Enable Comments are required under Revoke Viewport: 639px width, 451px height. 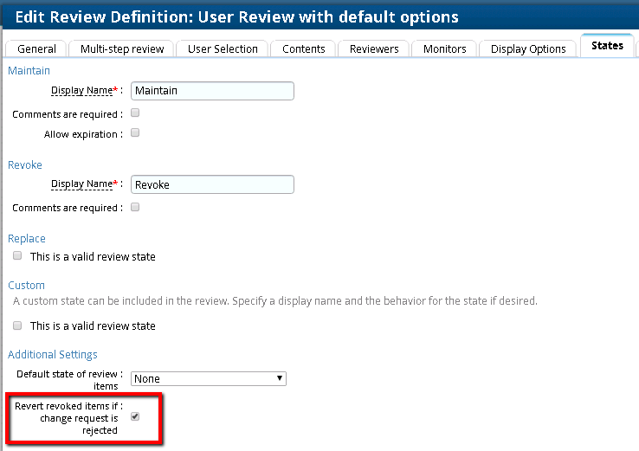click(135, 207)
